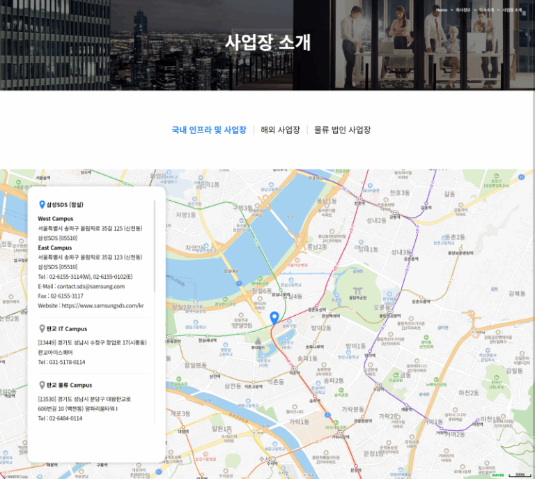The height and width of the screenshot is (479, 535).
Task: Click the blue pin beside 삼성SDS (잠실)
Action: pos(42,204)
